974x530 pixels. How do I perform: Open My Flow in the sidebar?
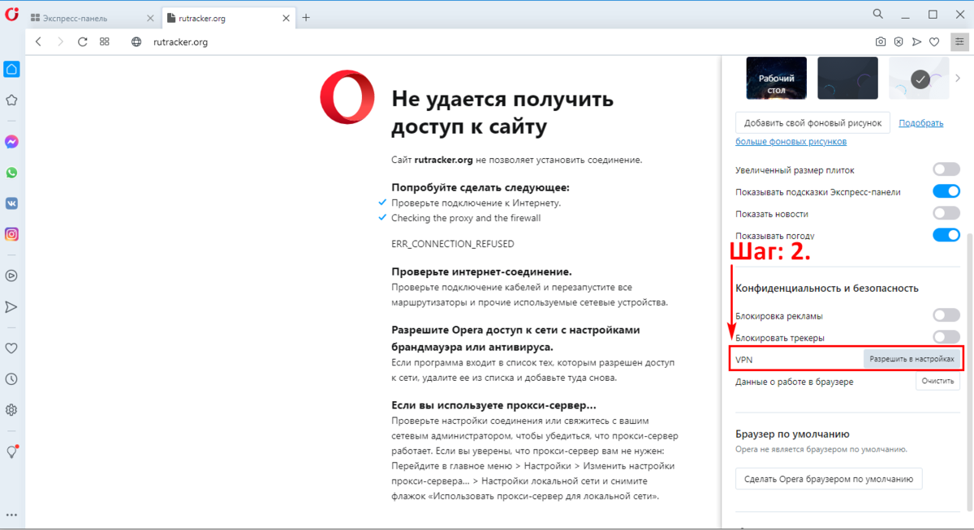coord(11,307)
